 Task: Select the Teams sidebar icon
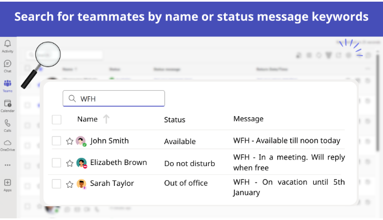8,84
